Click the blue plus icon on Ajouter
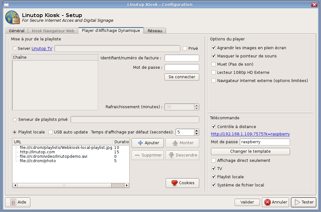The width and height of the screenshot is (321, 212). 140,143
